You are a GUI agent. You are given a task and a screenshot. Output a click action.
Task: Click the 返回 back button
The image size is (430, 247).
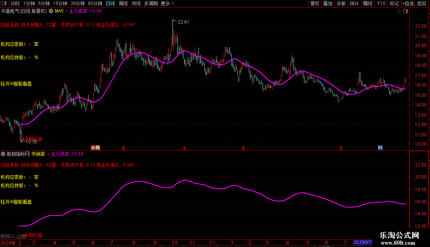tap(422, 4)
